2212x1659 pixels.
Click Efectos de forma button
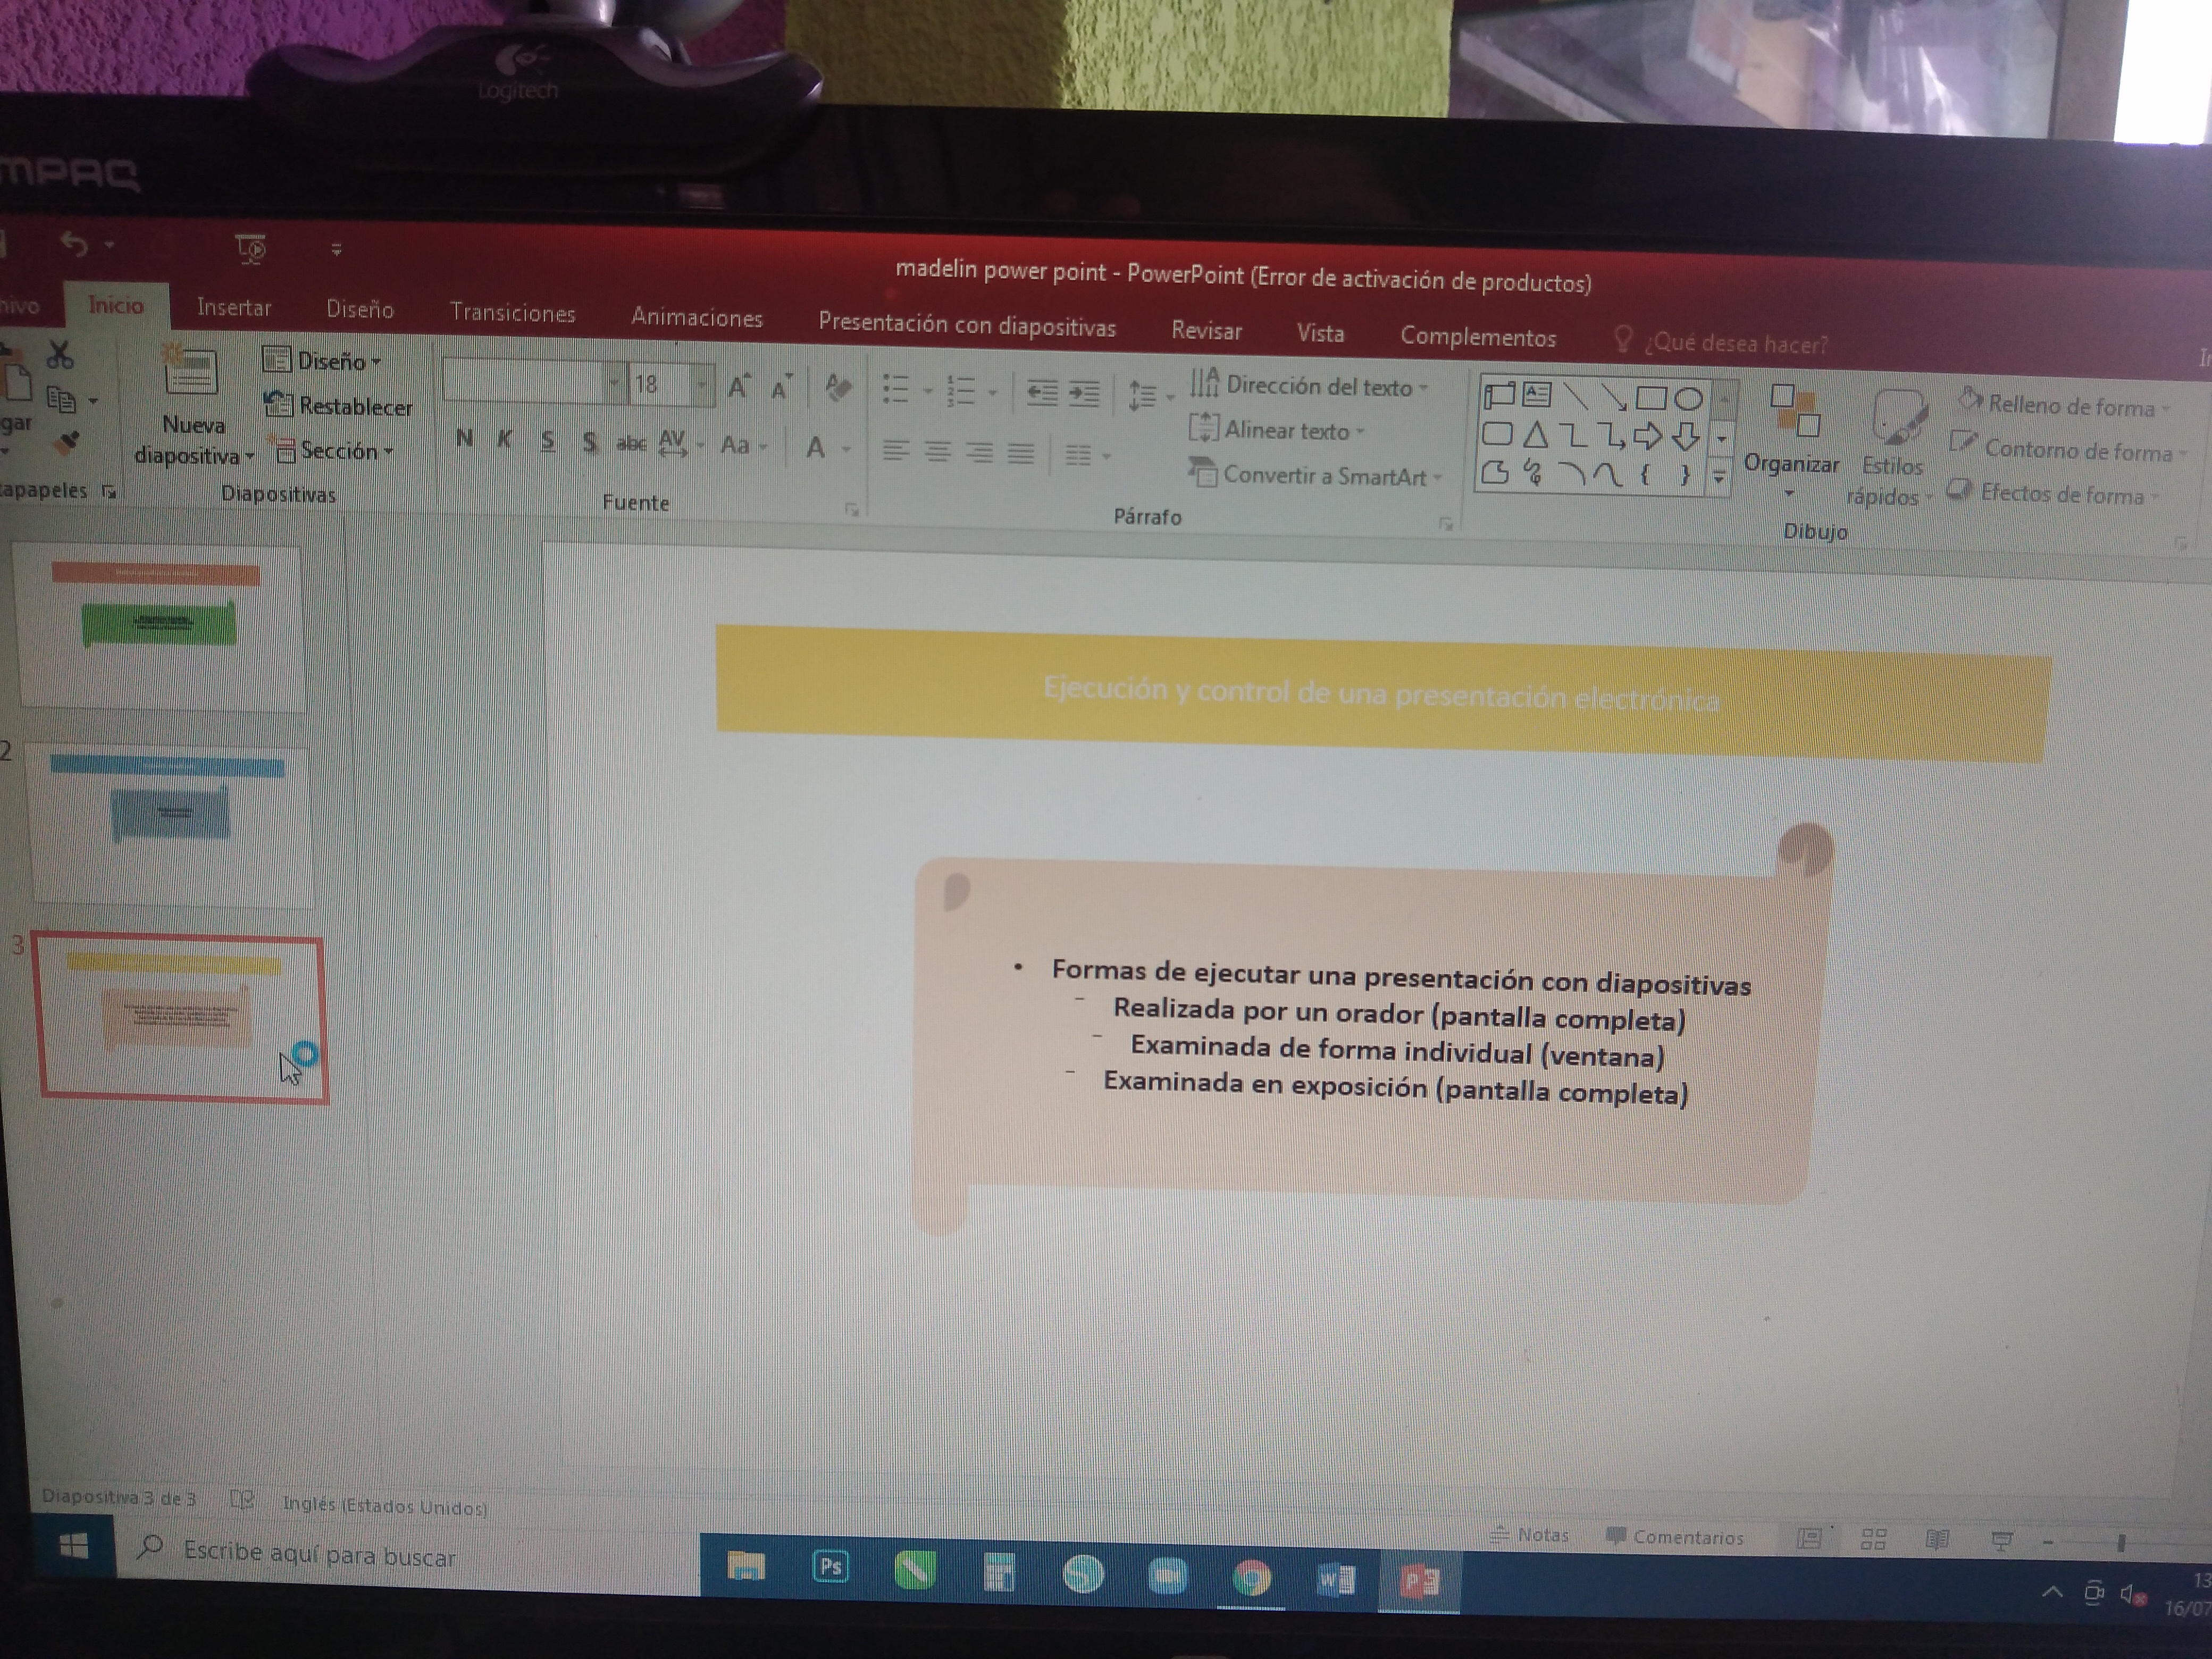point(2054,493)
